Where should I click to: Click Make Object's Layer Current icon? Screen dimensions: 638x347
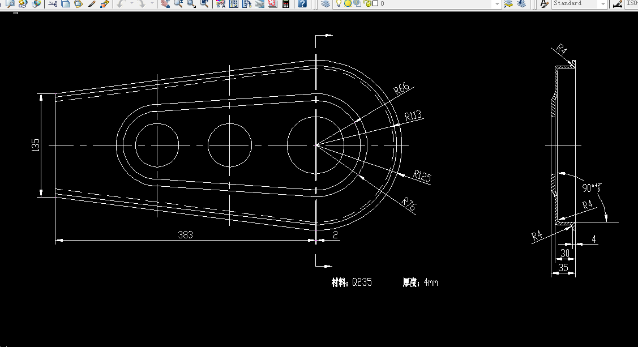[x=508, y=3]
